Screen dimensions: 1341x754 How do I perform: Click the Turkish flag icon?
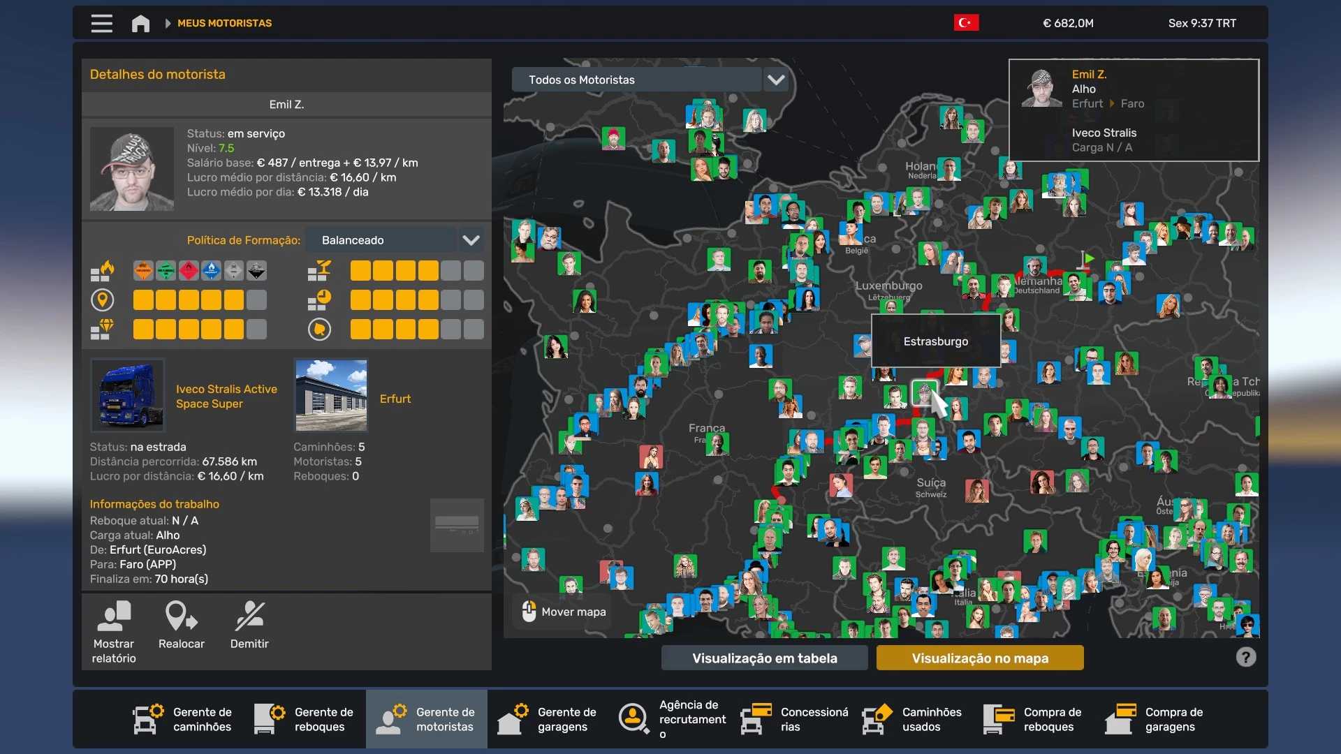pos(966,23)
